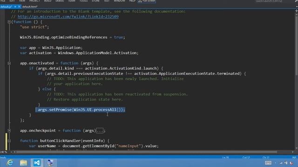Image resolution: width=298 pixels, height=167 pixels.
Task: Open the touch keyboard tray icon
Action: [268, 163]
